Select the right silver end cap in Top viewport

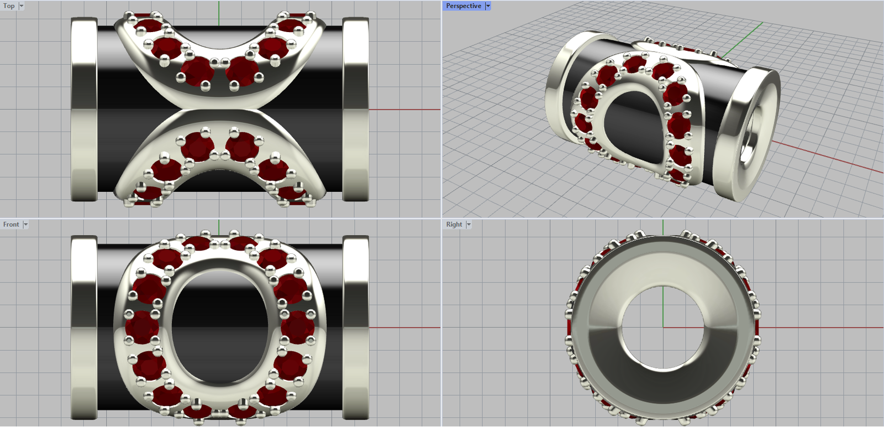[355, 110]
